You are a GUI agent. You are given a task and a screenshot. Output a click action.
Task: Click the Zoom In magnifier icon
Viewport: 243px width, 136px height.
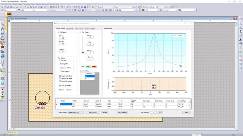pos(31,7)
